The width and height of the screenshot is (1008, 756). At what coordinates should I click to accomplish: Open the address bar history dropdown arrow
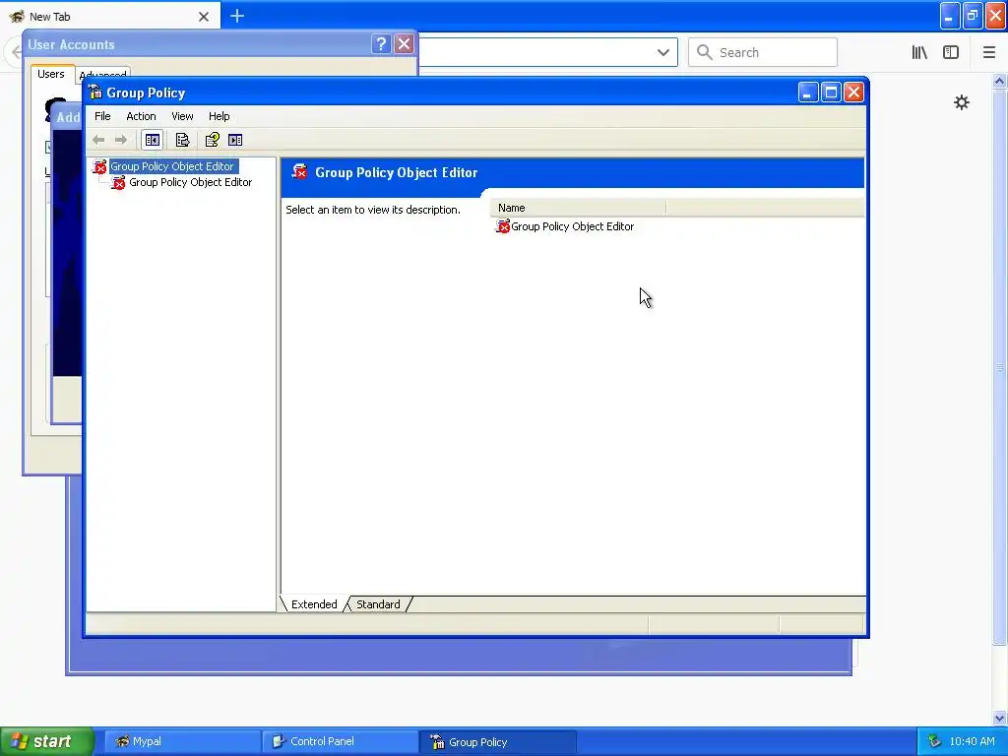coord(663,52)
